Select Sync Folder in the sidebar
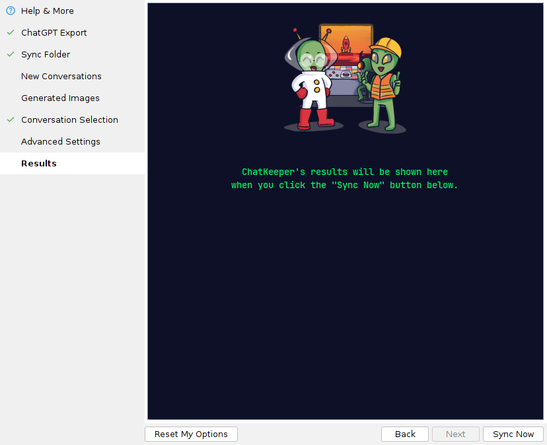 click(46, 54)
